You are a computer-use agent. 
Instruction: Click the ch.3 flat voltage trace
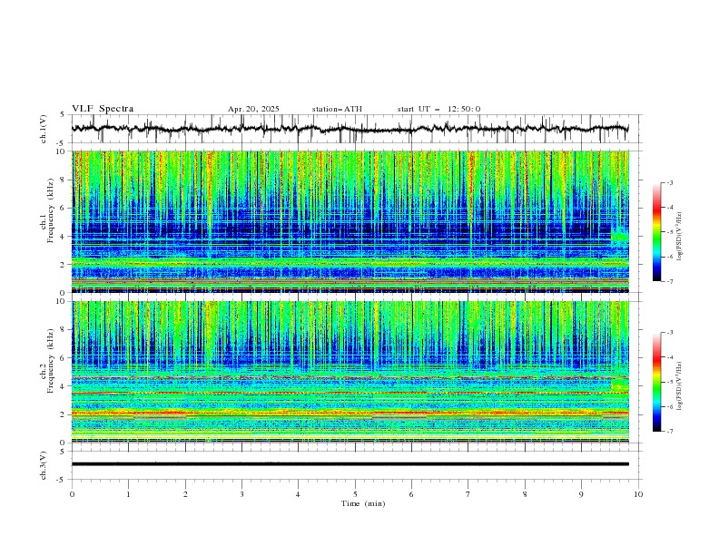pyautogui.click(x=350, y=464)
